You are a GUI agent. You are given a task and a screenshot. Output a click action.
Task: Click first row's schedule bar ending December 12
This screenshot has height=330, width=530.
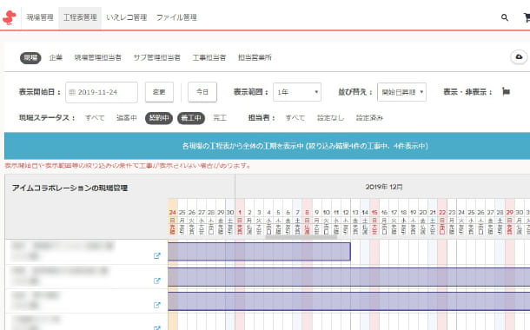(259, 252)
